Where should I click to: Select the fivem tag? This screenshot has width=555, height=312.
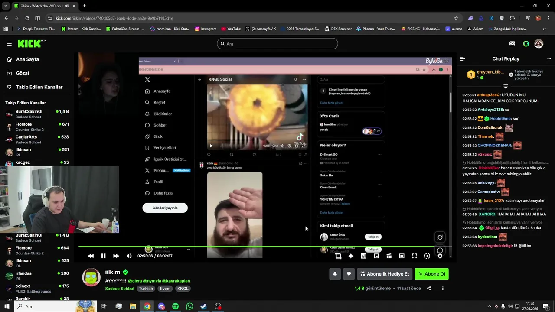pos(165,289)
